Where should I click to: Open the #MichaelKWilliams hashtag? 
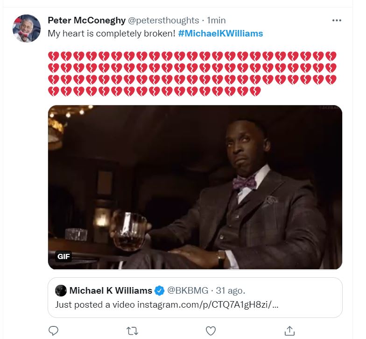pos(220,34)
